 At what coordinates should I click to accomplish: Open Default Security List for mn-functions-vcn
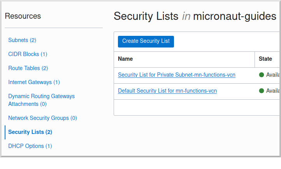click(x=167, y=91)
